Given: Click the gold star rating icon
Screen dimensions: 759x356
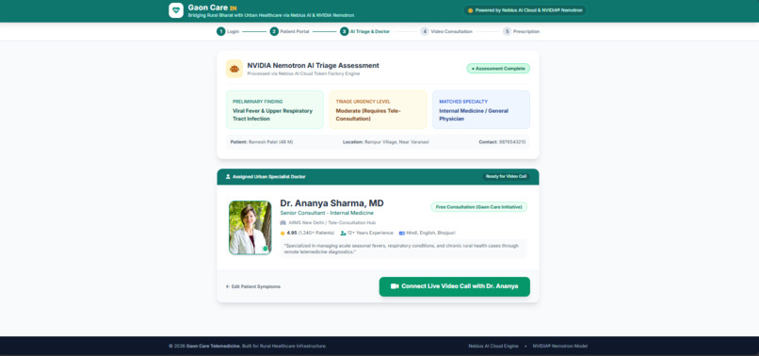Looking at the screenshot, I should coord(283,233).
